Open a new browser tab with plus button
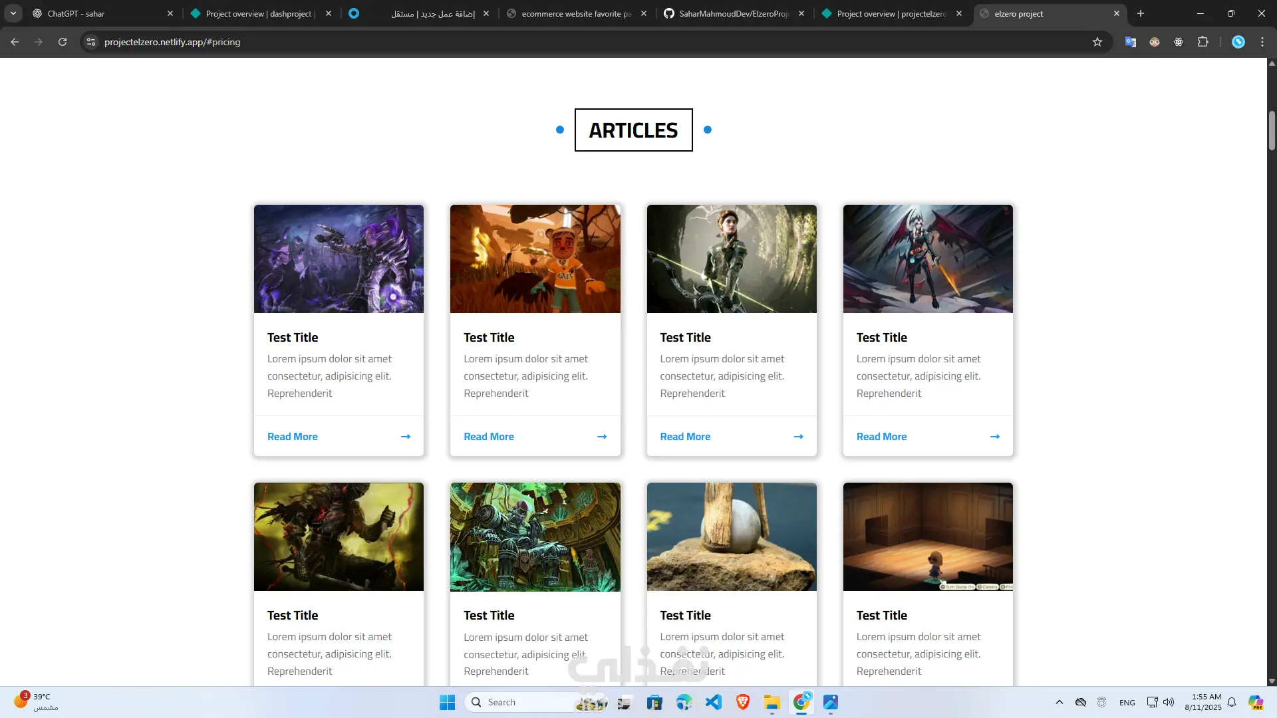The height and width of the screenshot is (718, 1277). pyautogui.click(x=1141, y=13)
